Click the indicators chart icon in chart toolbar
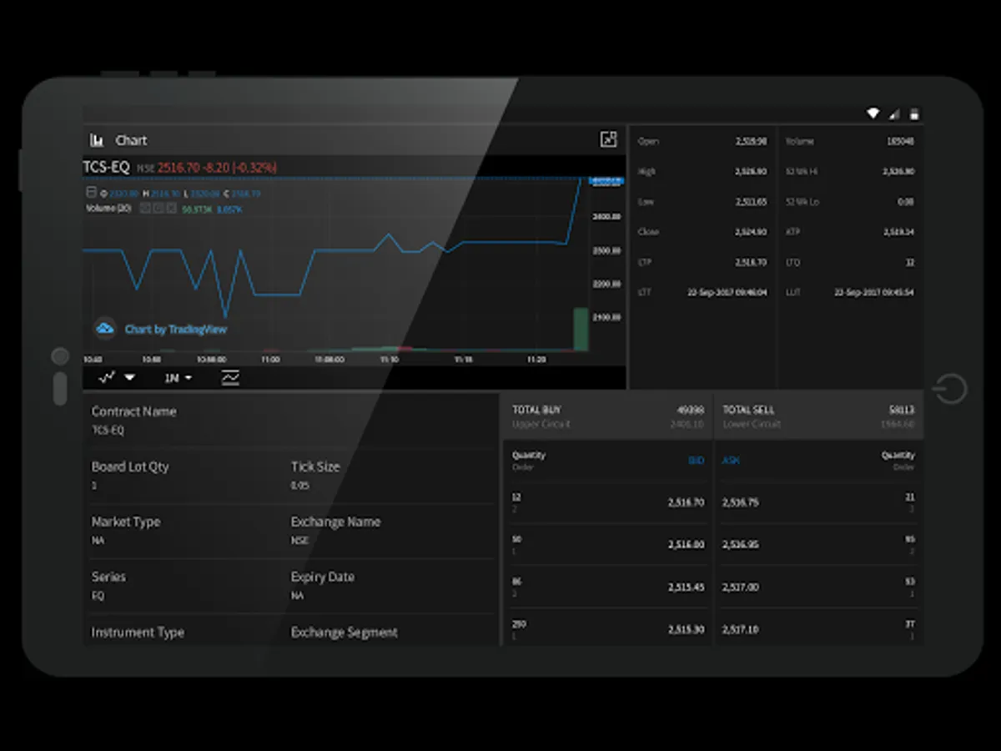Image resolution: width=1001 pixels, height=751 pixels. click(230, 377)
